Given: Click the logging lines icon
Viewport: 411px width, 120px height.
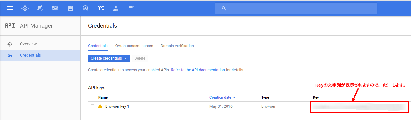Looking at the screenshot, I should click(131, 8).
